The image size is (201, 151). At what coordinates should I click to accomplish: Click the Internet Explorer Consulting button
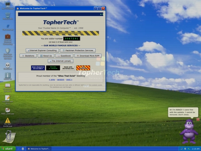tap(42, 50)
